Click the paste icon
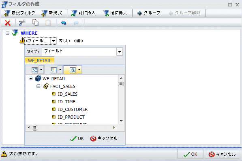 [x=48, y=23]
